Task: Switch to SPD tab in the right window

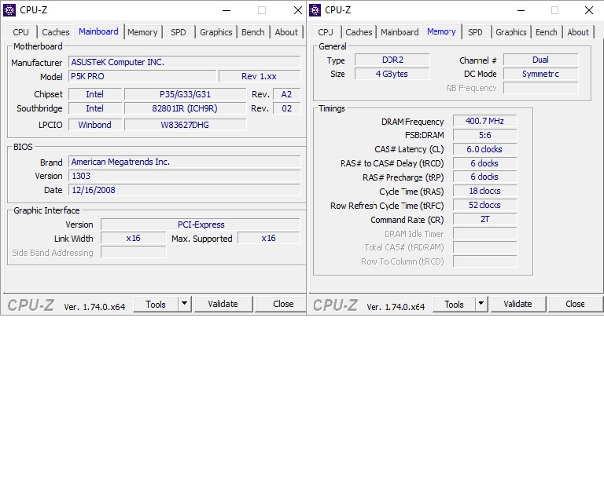Action: pos(475,32)
